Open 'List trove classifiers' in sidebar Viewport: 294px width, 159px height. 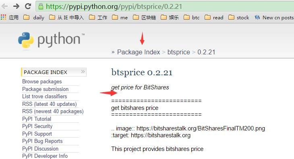point(44,96)
